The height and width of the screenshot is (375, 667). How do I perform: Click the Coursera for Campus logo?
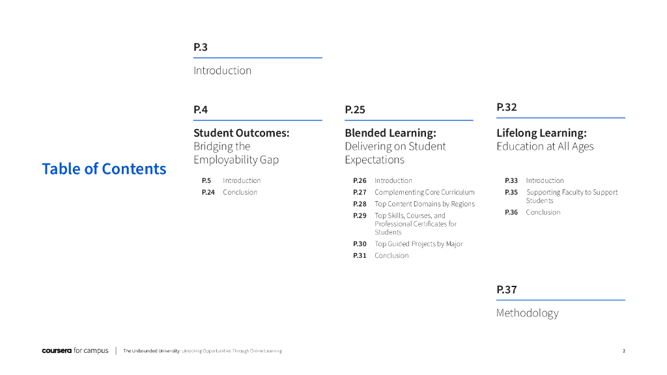(75, 351)
